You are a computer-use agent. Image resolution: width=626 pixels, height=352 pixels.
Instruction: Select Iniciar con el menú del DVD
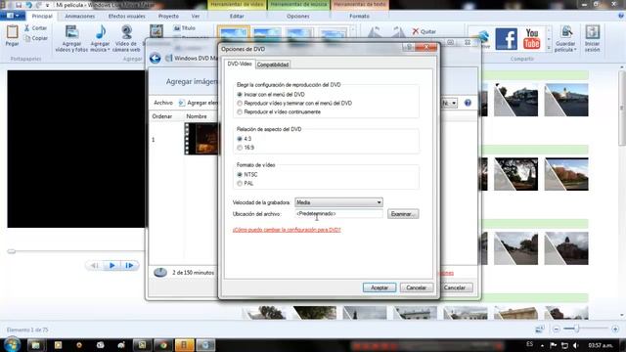(240, 95)
